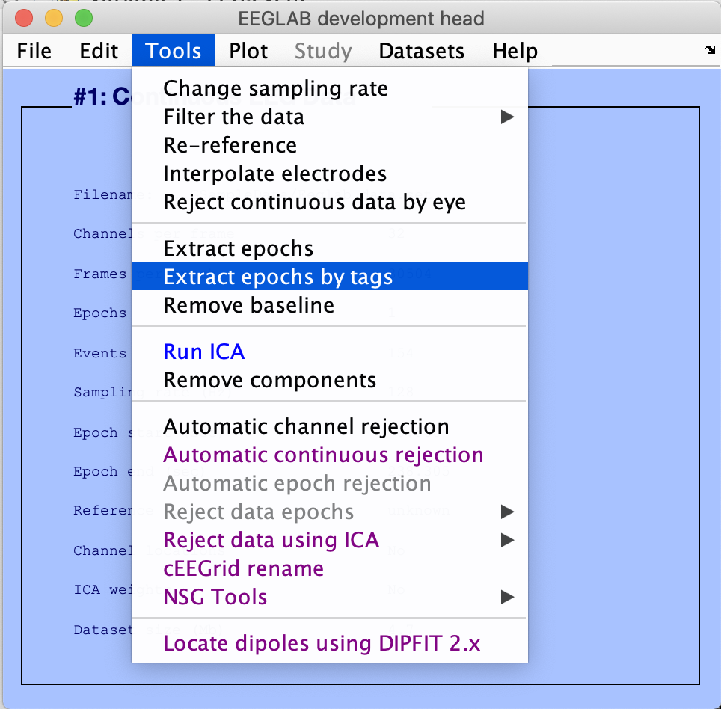
Task: Close the EEGLAB window with red button
Action: coord(24,19)
